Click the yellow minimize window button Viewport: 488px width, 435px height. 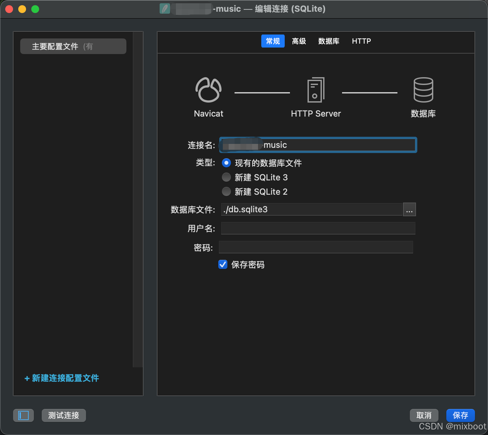pyautogui.click(x=22, y=9)
